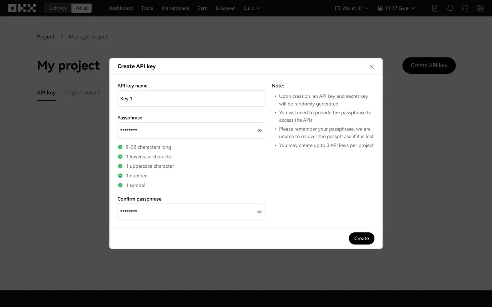The width and height of the screenshot is (492, 307).
Task: Expand the Build menu dropdown
Action: click(251, 8)
